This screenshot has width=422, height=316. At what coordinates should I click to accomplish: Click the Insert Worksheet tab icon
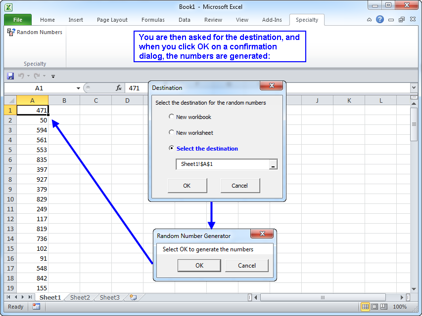pyautogui.click(x=133, y=297)
